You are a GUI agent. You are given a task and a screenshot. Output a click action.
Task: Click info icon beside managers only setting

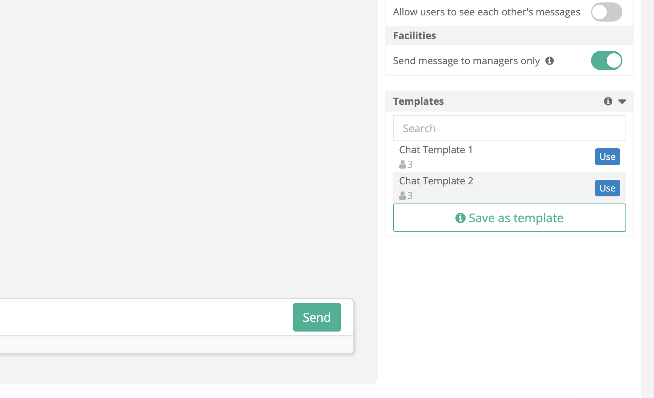[550, 61]
